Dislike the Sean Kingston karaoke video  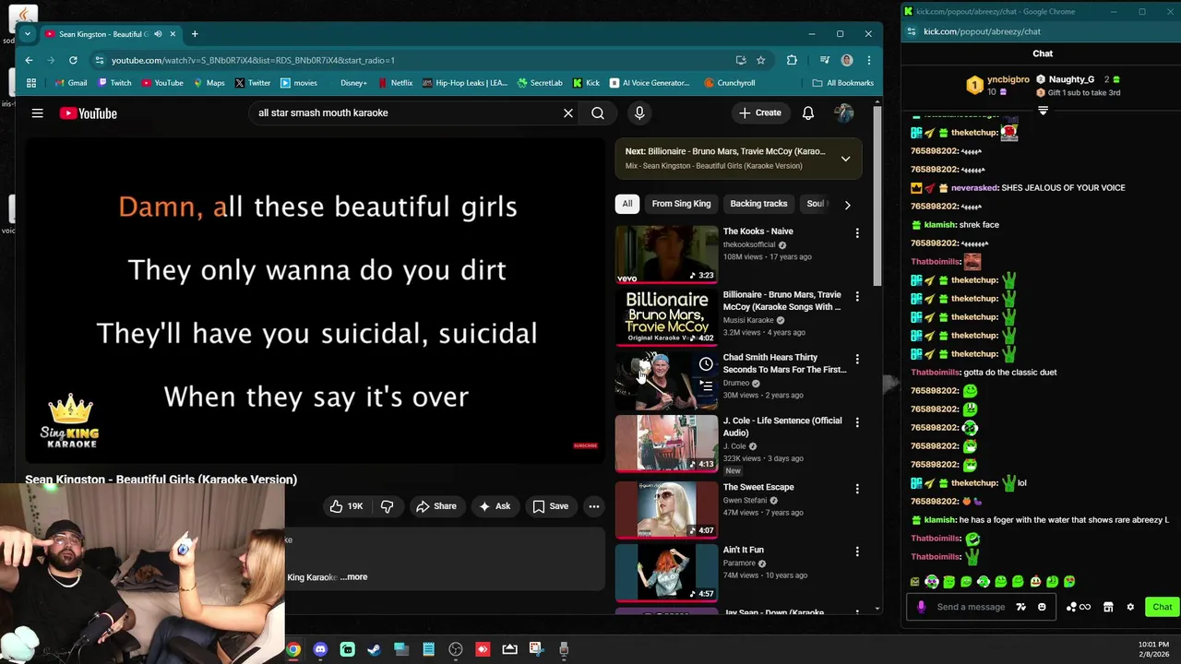click(x=388, y=506)
